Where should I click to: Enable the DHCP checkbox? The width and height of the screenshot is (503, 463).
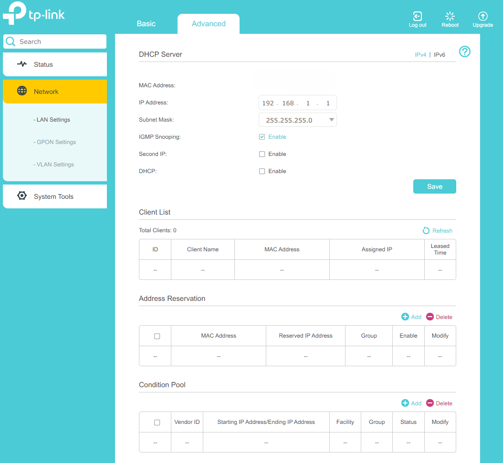point(262,171)
